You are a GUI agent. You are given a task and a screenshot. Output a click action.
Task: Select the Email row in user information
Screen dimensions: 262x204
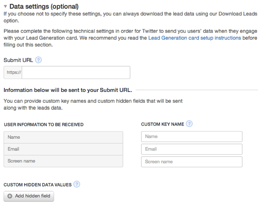click(63, 149)
